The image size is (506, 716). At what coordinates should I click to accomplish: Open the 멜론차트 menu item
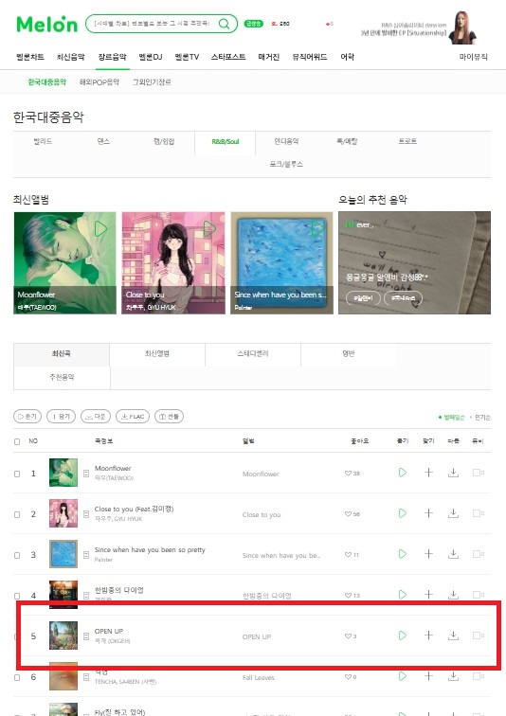coord(30,57)
